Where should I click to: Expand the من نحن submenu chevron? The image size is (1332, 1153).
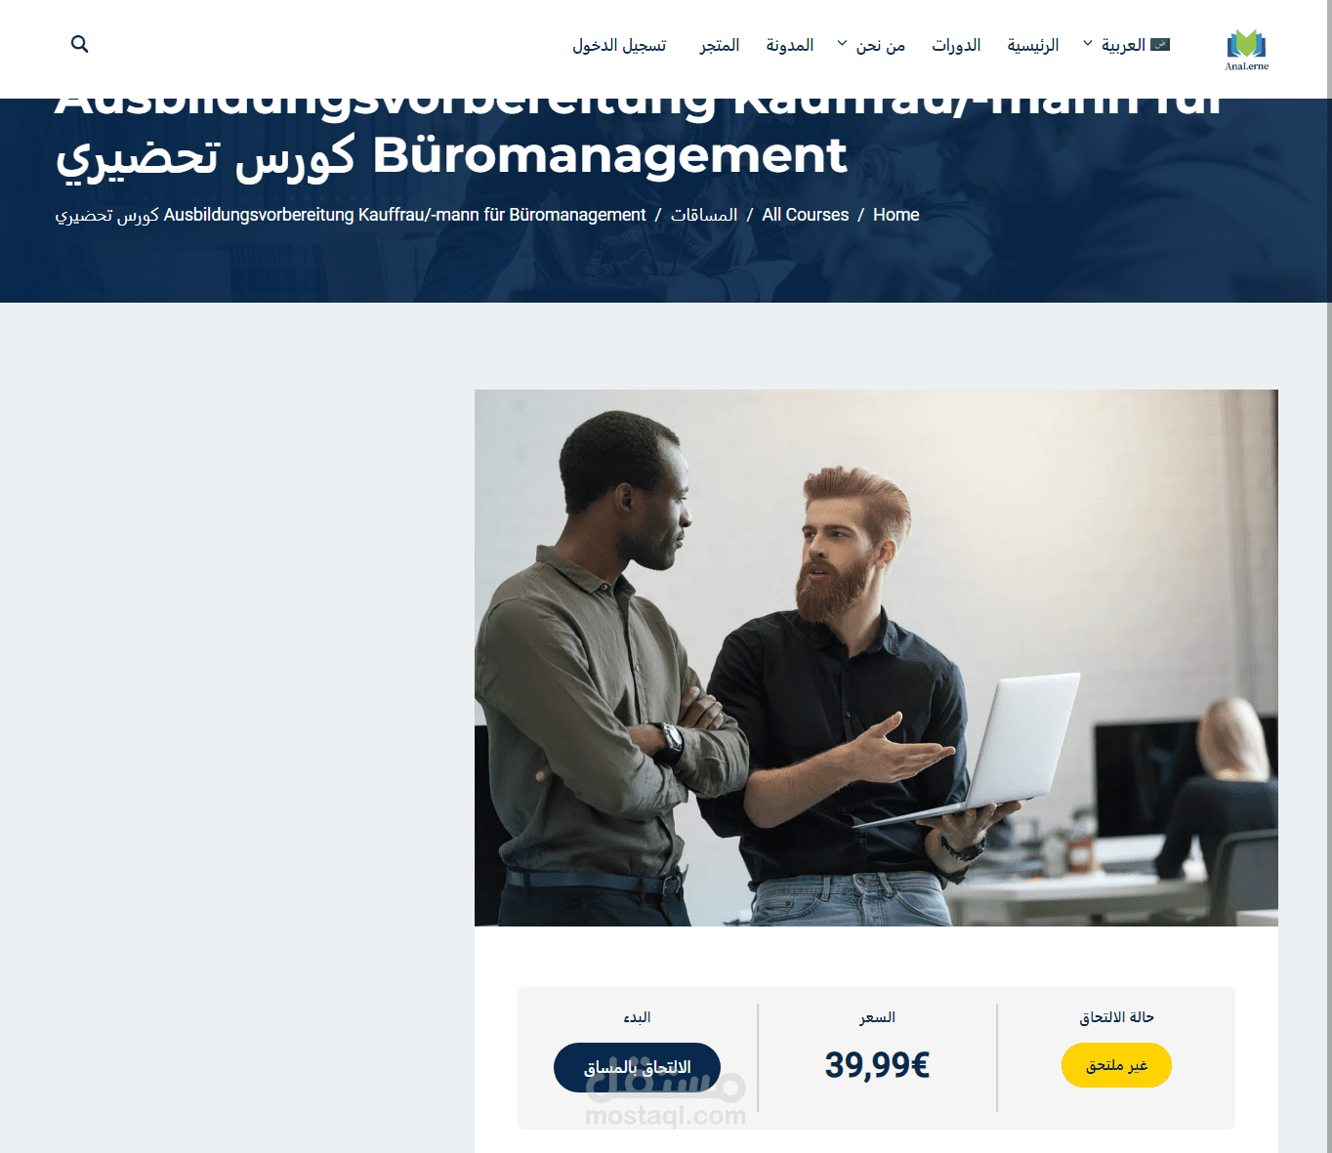tap(842, 44)
